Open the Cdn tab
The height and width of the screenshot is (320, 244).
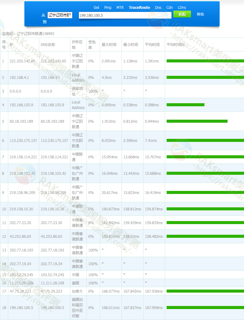pyautogui.click(x=169, y=8)
